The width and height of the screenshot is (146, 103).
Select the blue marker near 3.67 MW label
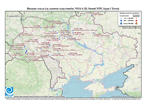69,54
